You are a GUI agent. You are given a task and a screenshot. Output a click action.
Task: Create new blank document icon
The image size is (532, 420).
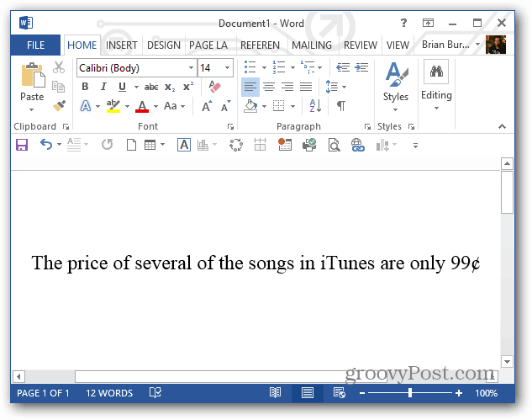pyautogui.click(x=131, y=145)
